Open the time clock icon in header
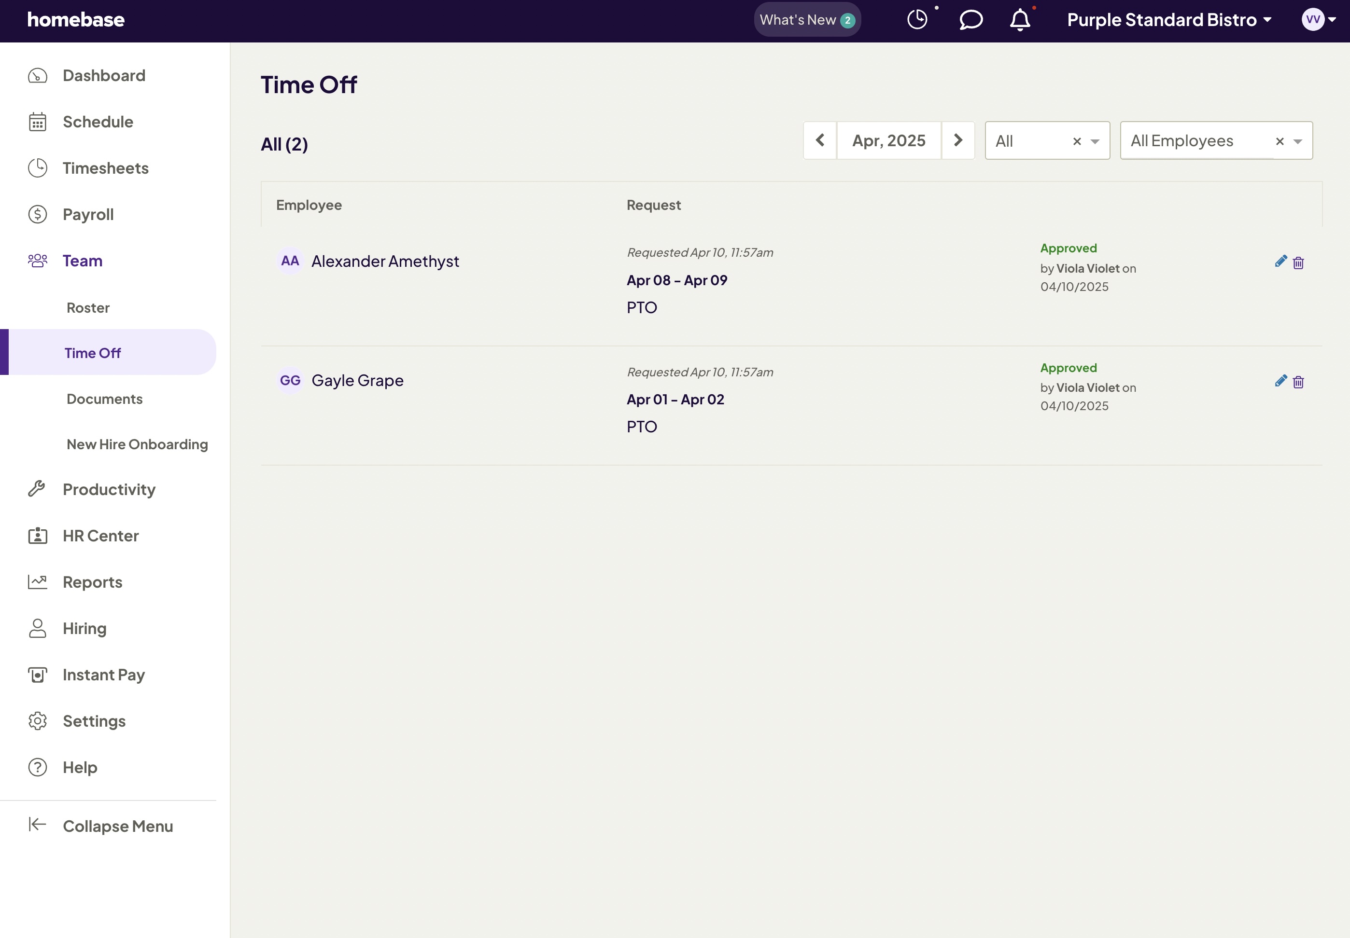 [917, 20]
